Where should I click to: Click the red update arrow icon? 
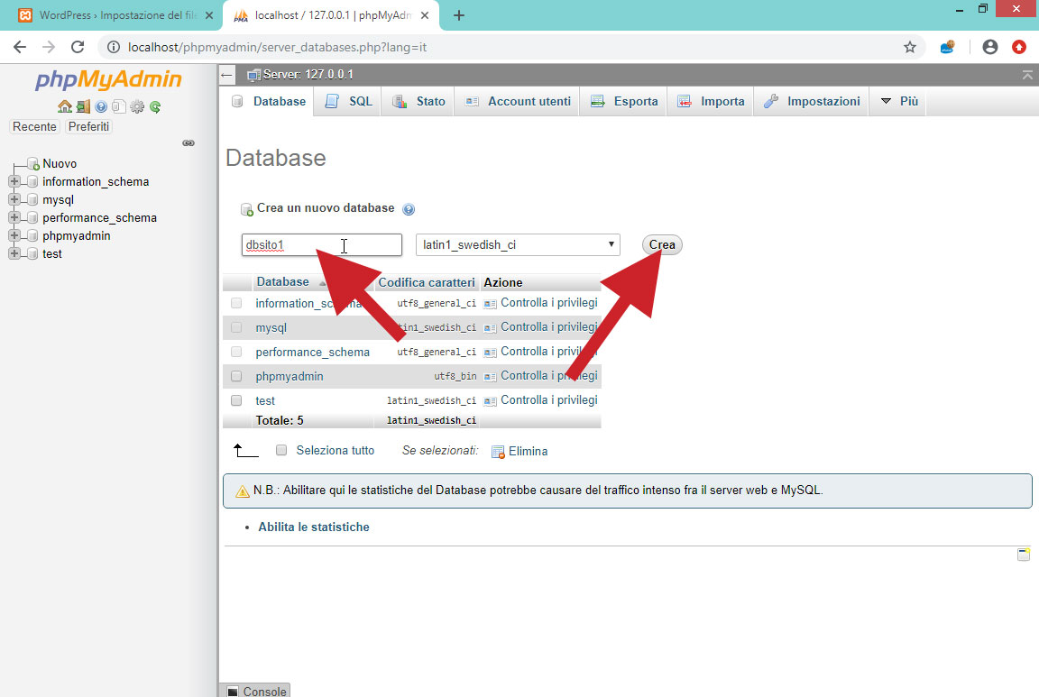point(1019,47)
